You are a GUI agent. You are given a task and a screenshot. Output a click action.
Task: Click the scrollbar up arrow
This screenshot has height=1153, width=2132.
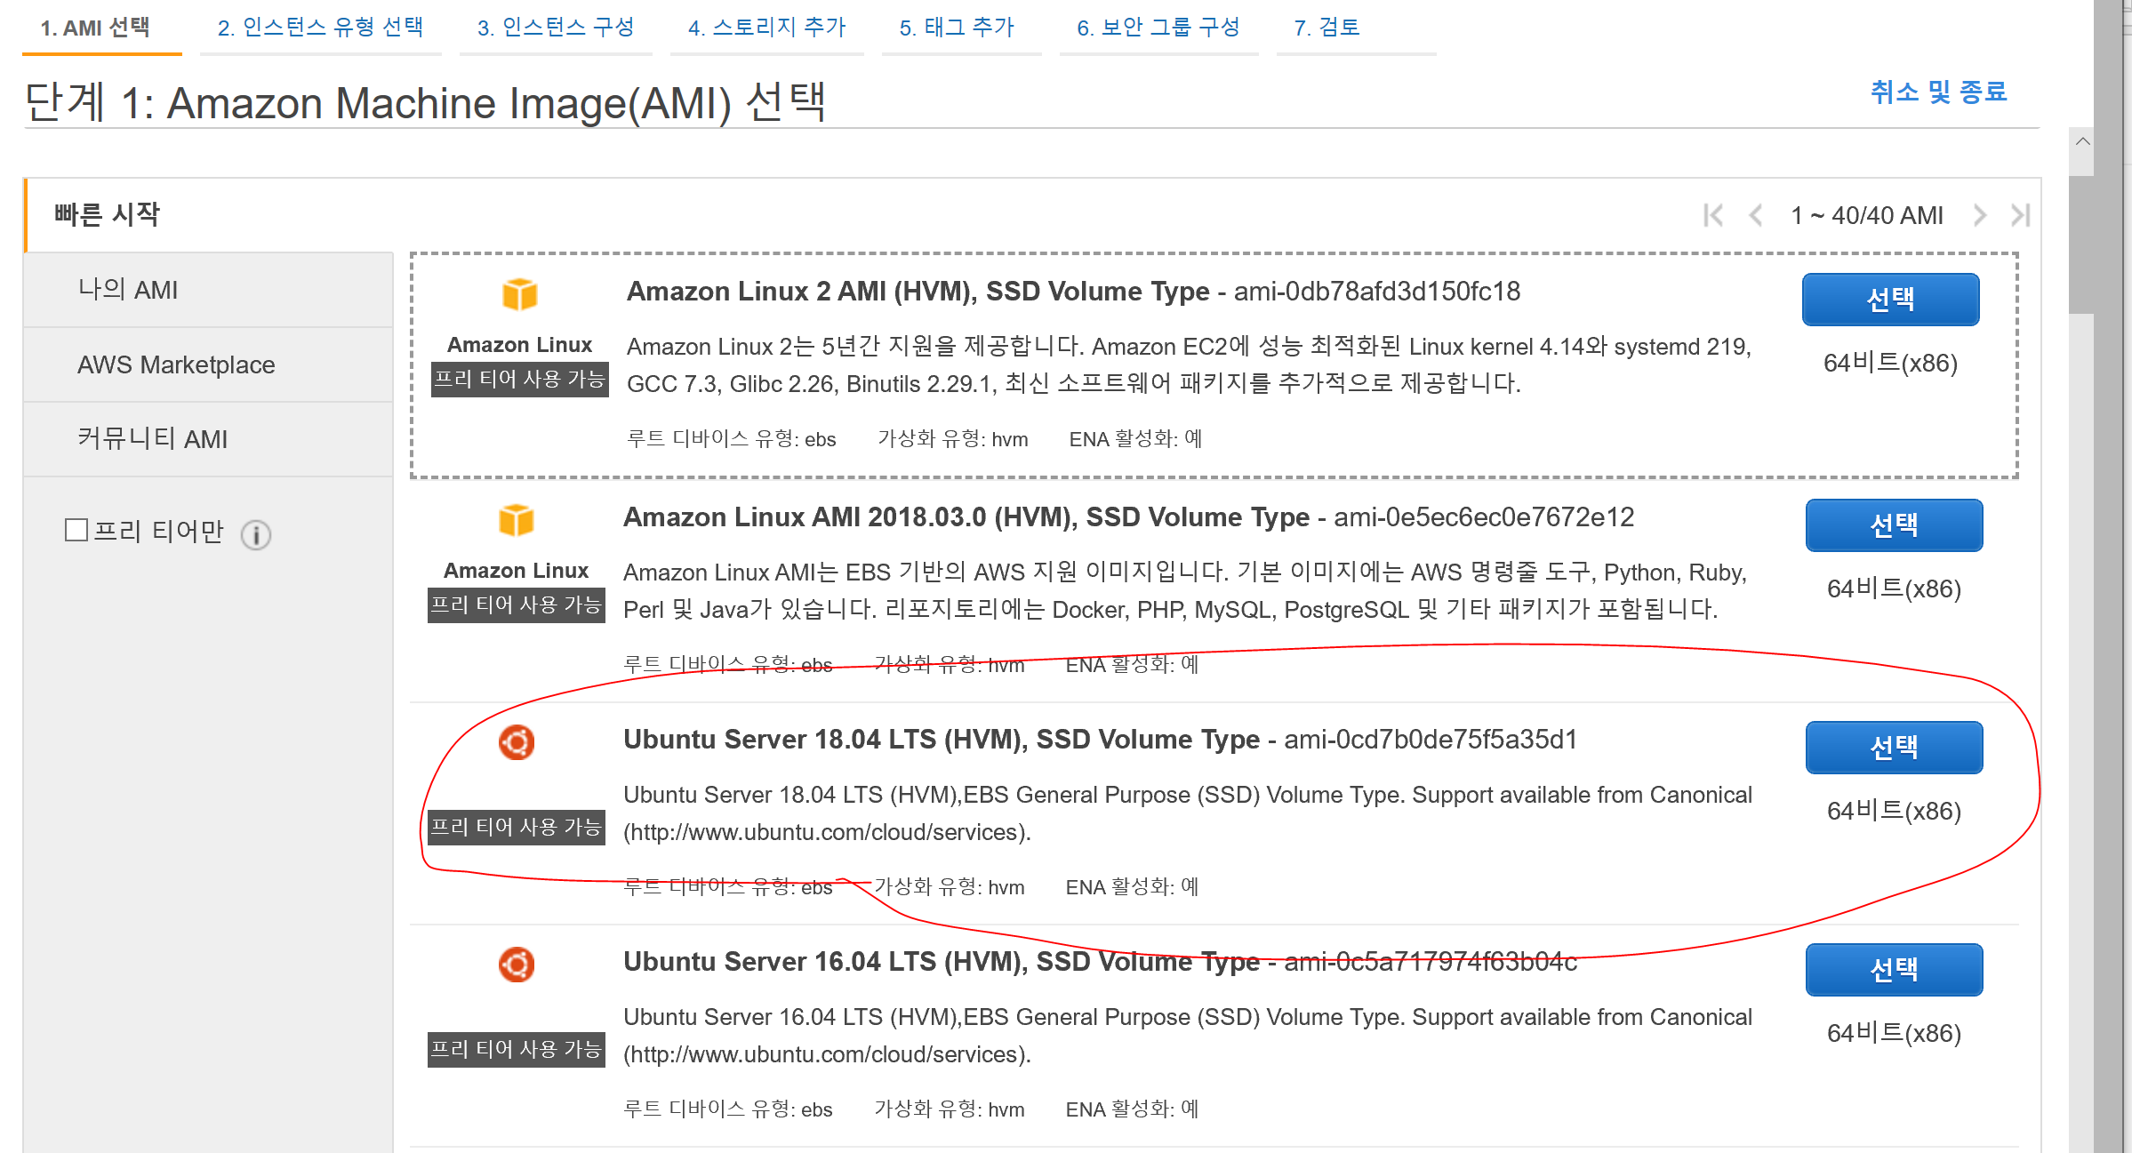(2082, 141)
